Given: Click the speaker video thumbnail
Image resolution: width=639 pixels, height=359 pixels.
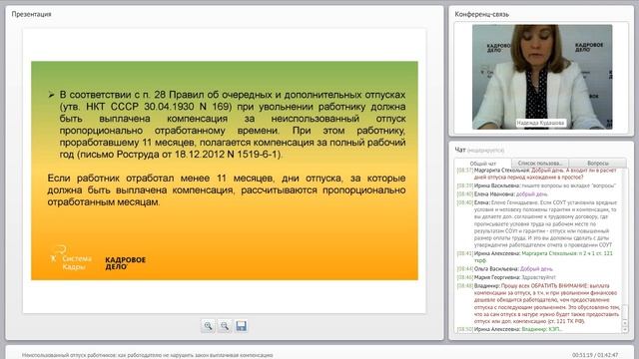Looking at the screenshot, I should pos(542,77).
